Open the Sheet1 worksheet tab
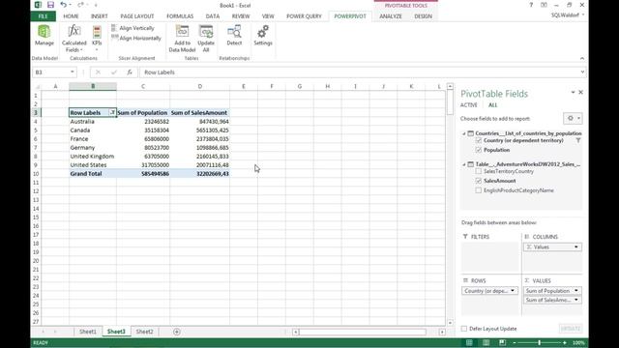Screen dimensions: 619x348 tap(88, 332)
